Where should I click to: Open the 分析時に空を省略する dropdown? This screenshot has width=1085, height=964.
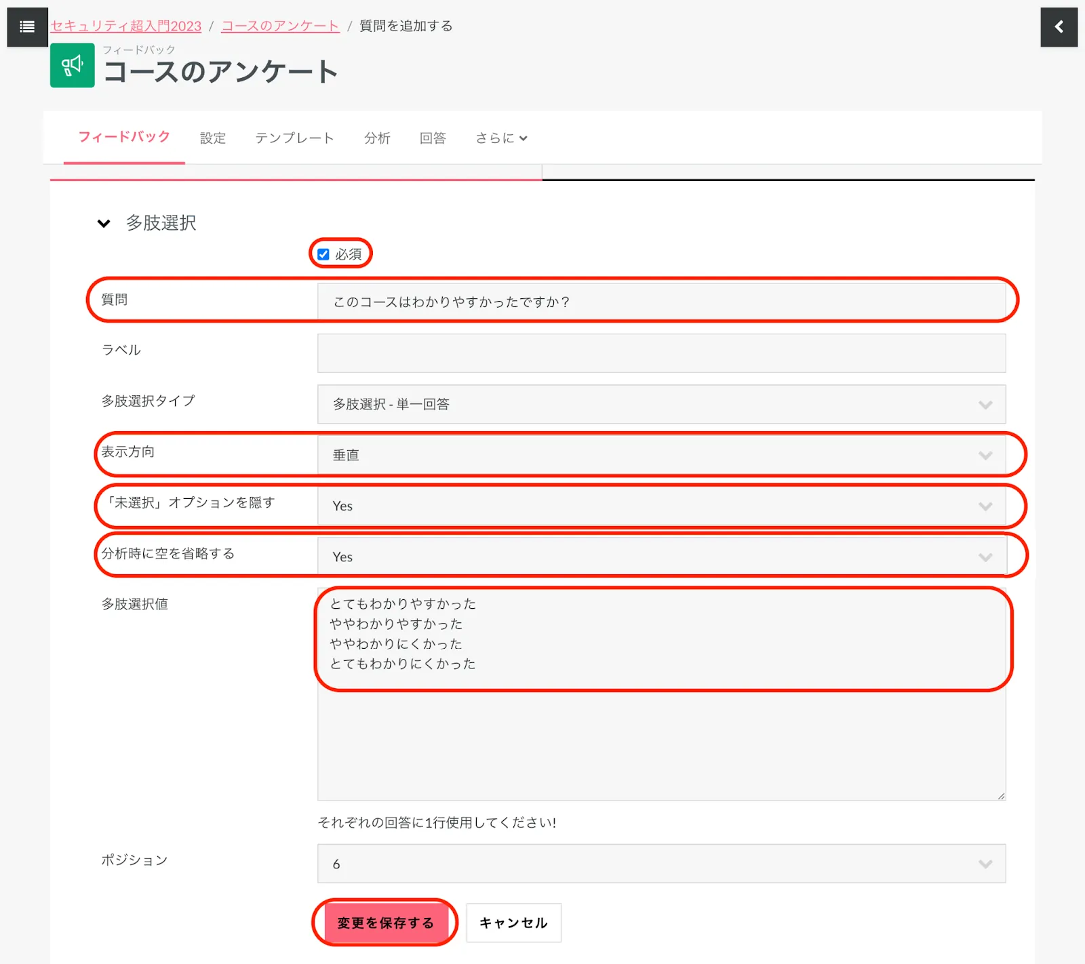(660, 557)
